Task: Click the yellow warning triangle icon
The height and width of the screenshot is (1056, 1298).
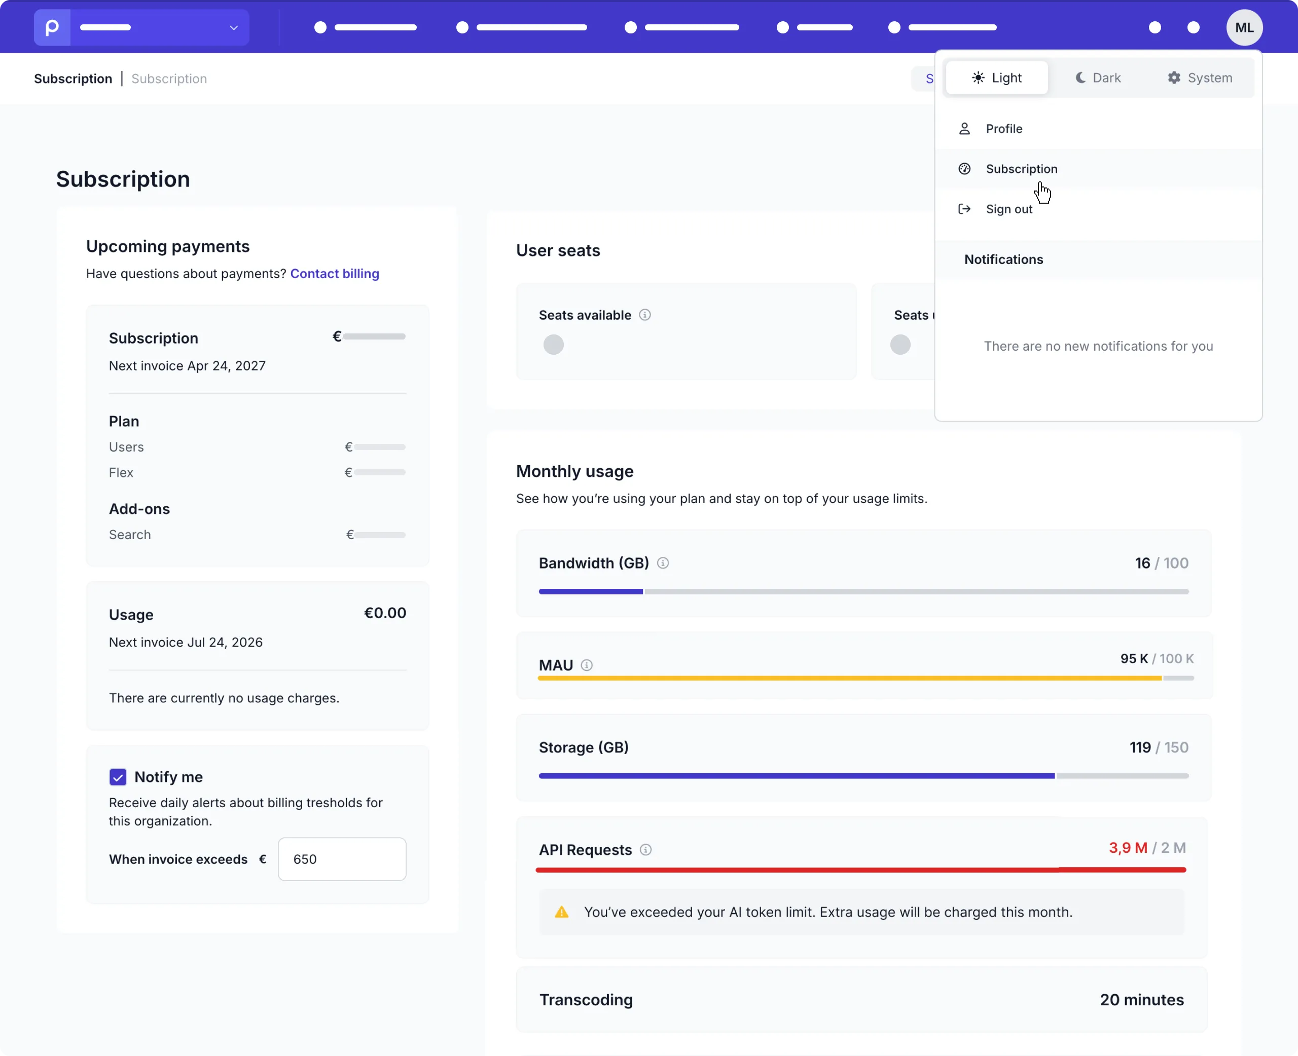Action: point(562,912)
